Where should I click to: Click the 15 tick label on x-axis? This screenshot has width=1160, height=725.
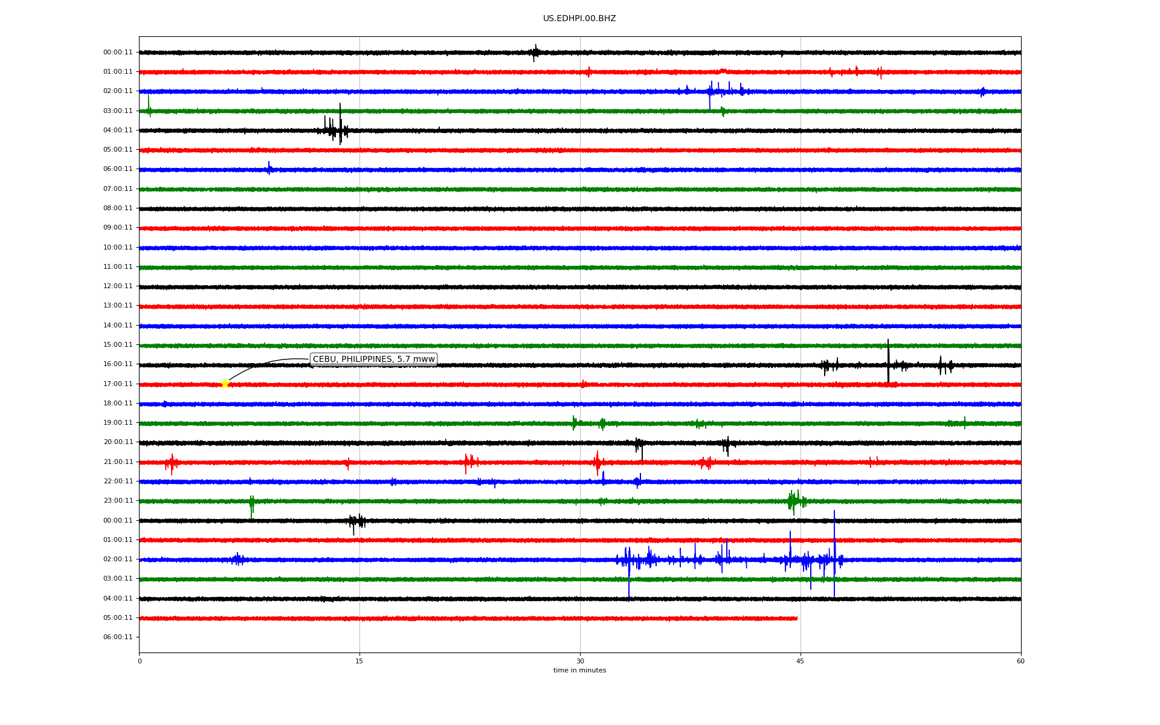[359, 661]
